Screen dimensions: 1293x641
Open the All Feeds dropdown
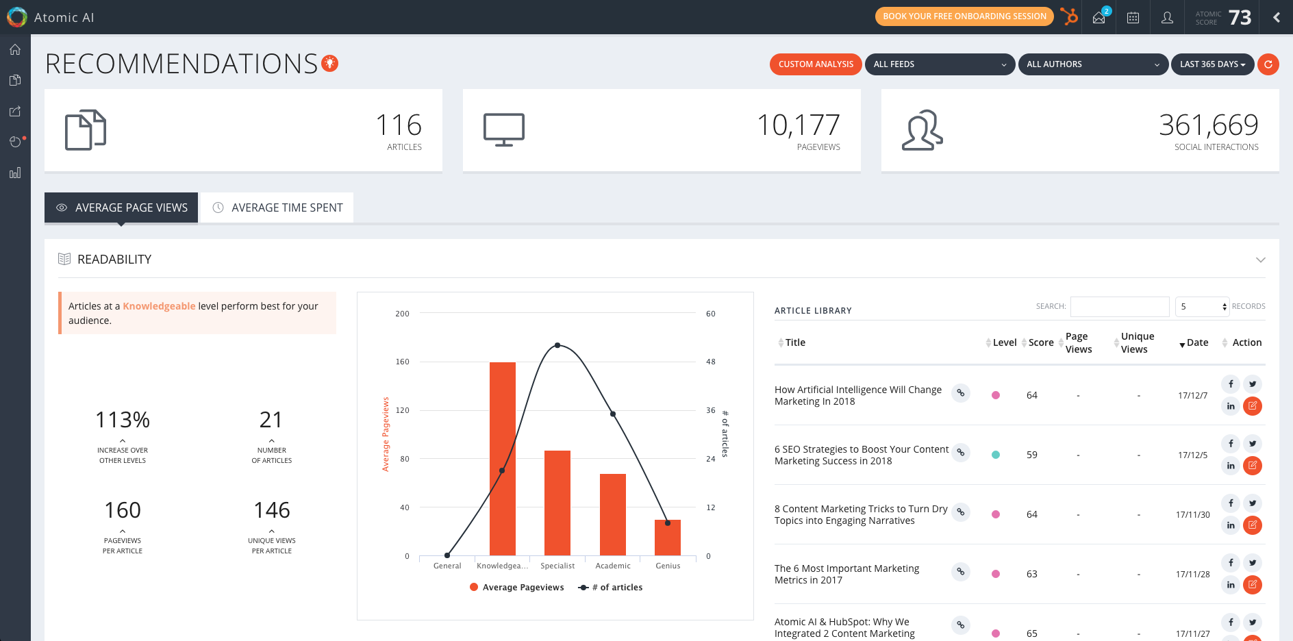click(x=939, y=64)
